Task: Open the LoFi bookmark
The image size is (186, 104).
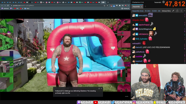Action: [x=16, y=8]
